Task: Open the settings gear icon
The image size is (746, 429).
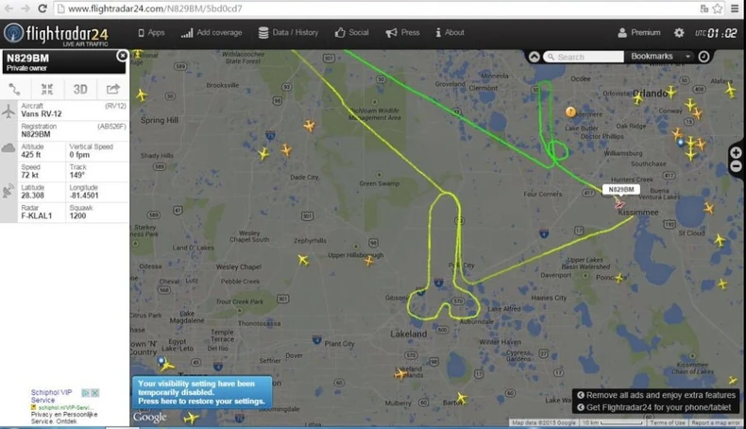Action: [679, 33]
